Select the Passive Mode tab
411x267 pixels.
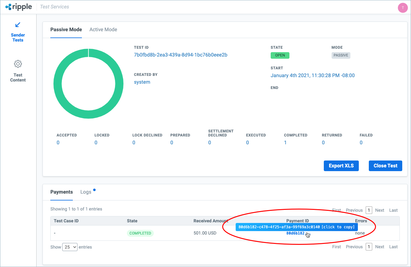tap(66, 29)
